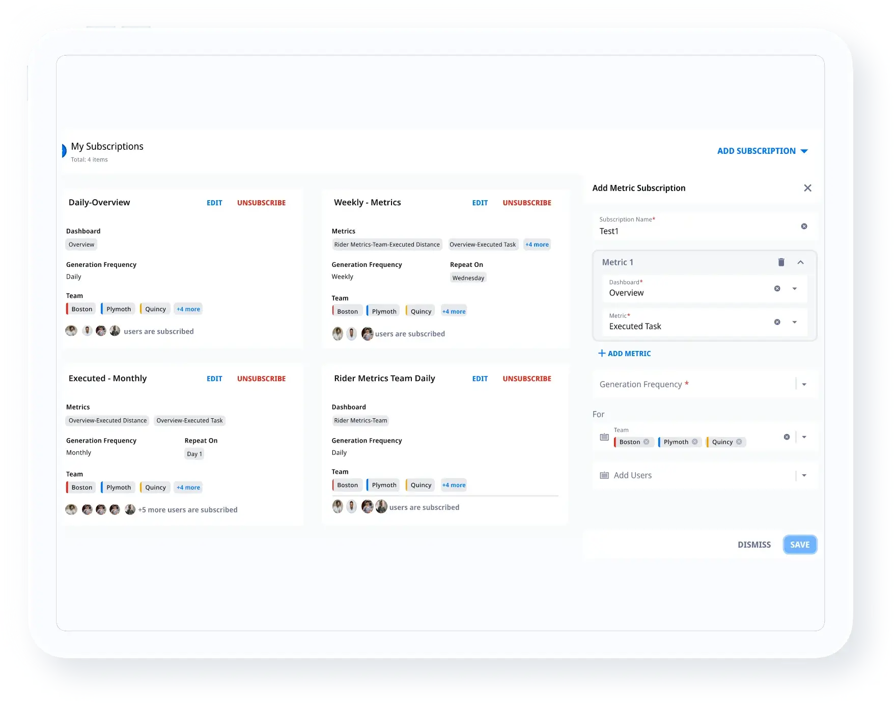
Task: Open the Dashboard dropdown arrow
Action: click(x=794, y=289)
